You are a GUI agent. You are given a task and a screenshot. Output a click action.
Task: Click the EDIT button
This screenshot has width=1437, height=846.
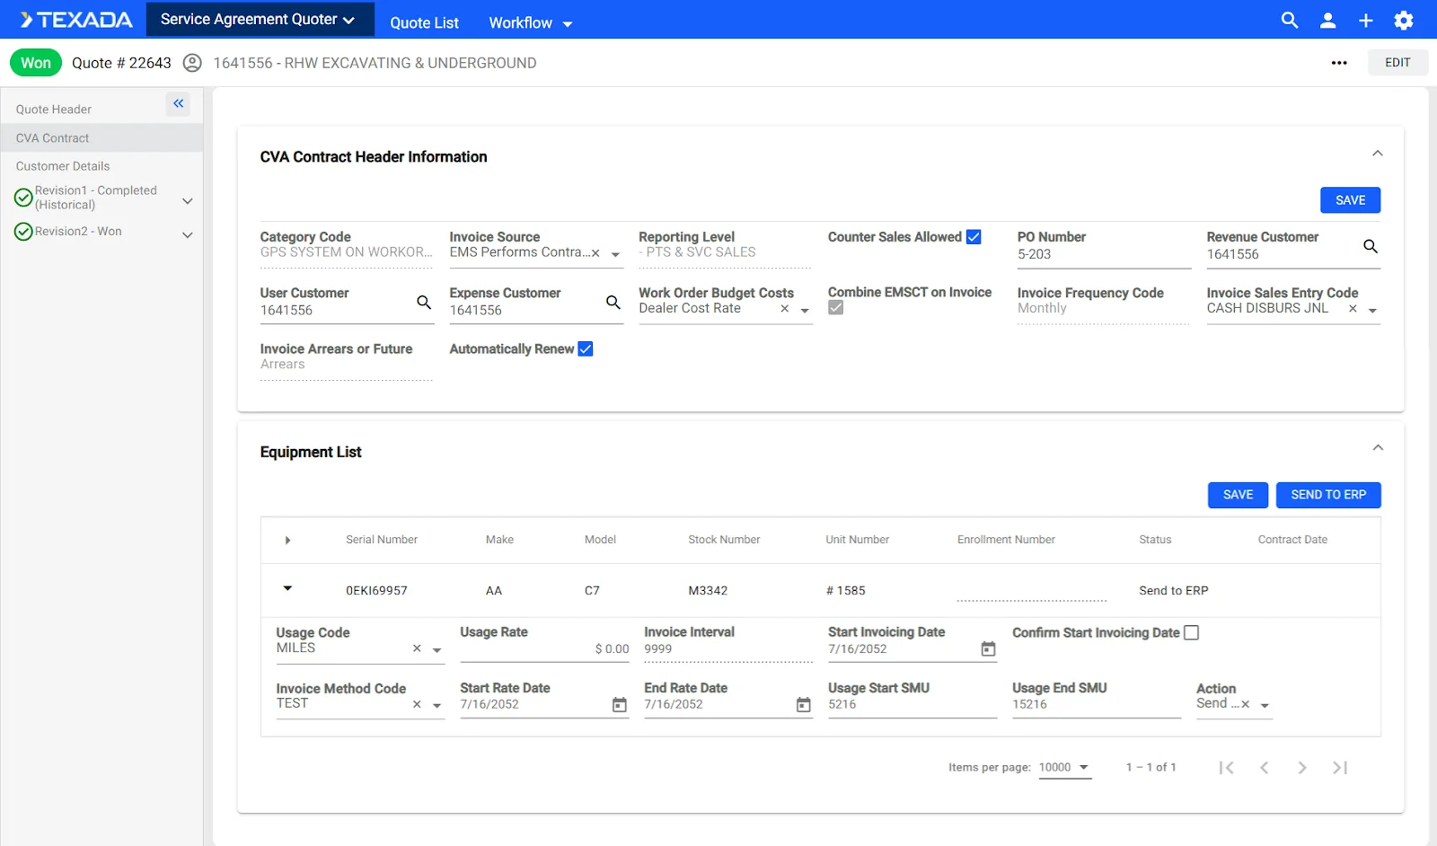tap(1397, 63)
